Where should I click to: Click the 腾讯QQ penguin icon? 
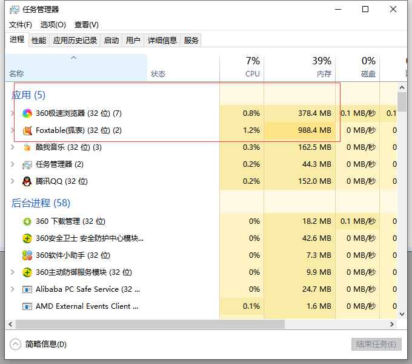click(x=27, y=181)
